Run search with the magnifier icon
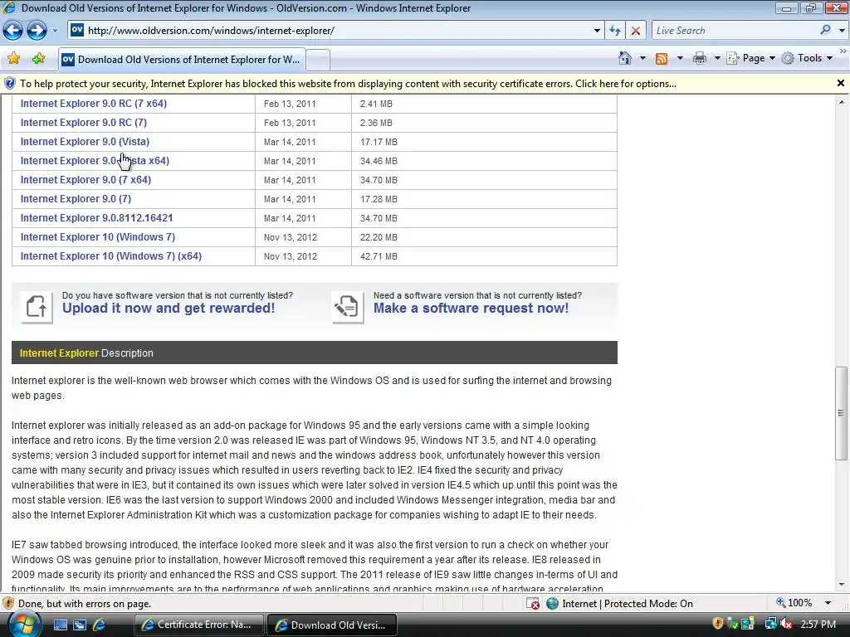This screenshot has height=637, width=850. 826,31
